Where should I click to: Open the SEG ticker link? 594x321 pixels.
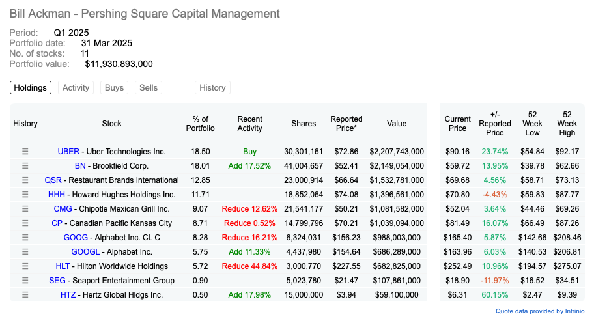[x=57, y=281]
